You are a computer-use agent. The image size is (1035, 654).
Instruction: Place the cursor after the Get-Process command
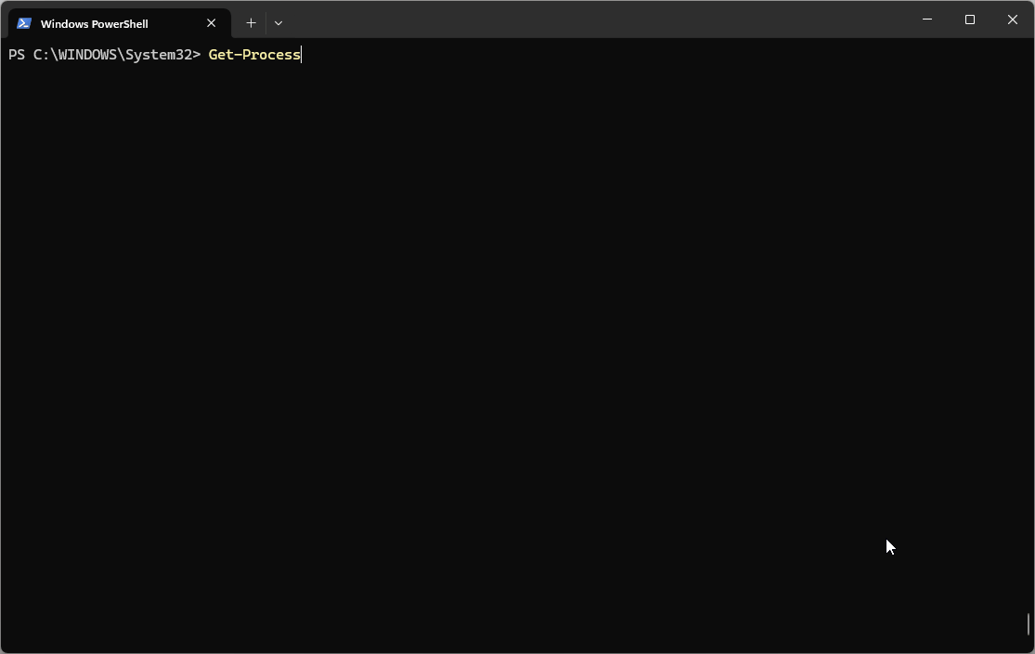coord(301,54)
